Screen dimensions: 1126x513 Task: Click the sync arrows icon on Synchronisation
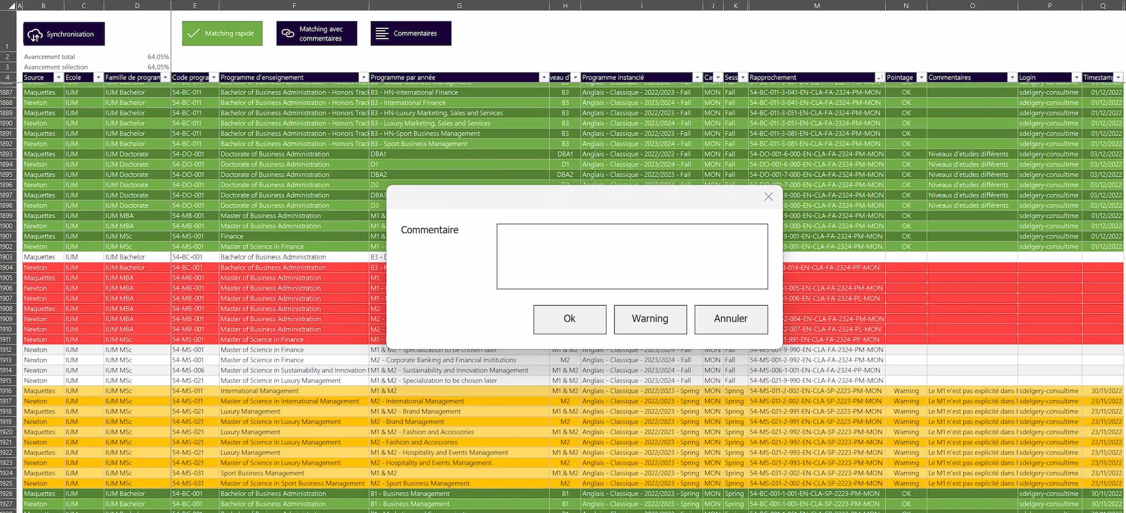click(x=35, y=34)
